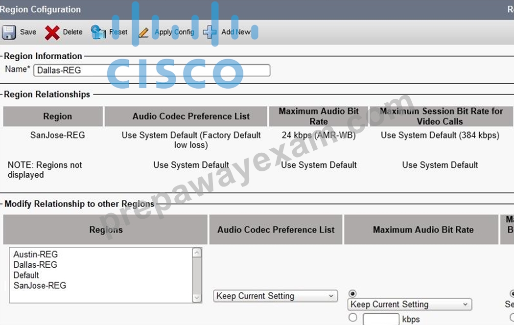
Task: Click the kbps value input field
Action: point(381,319)
